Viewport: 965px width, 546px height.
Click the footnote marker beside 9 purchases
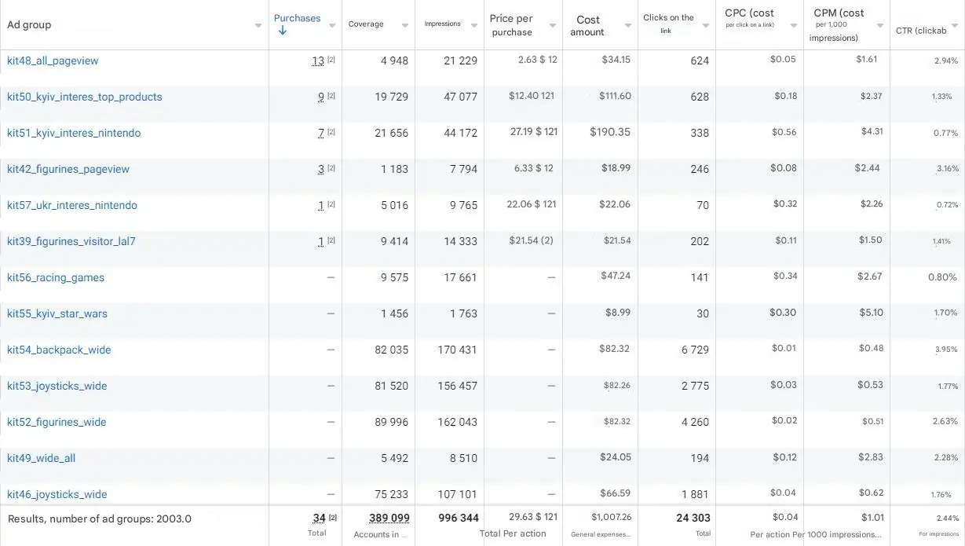331,97
